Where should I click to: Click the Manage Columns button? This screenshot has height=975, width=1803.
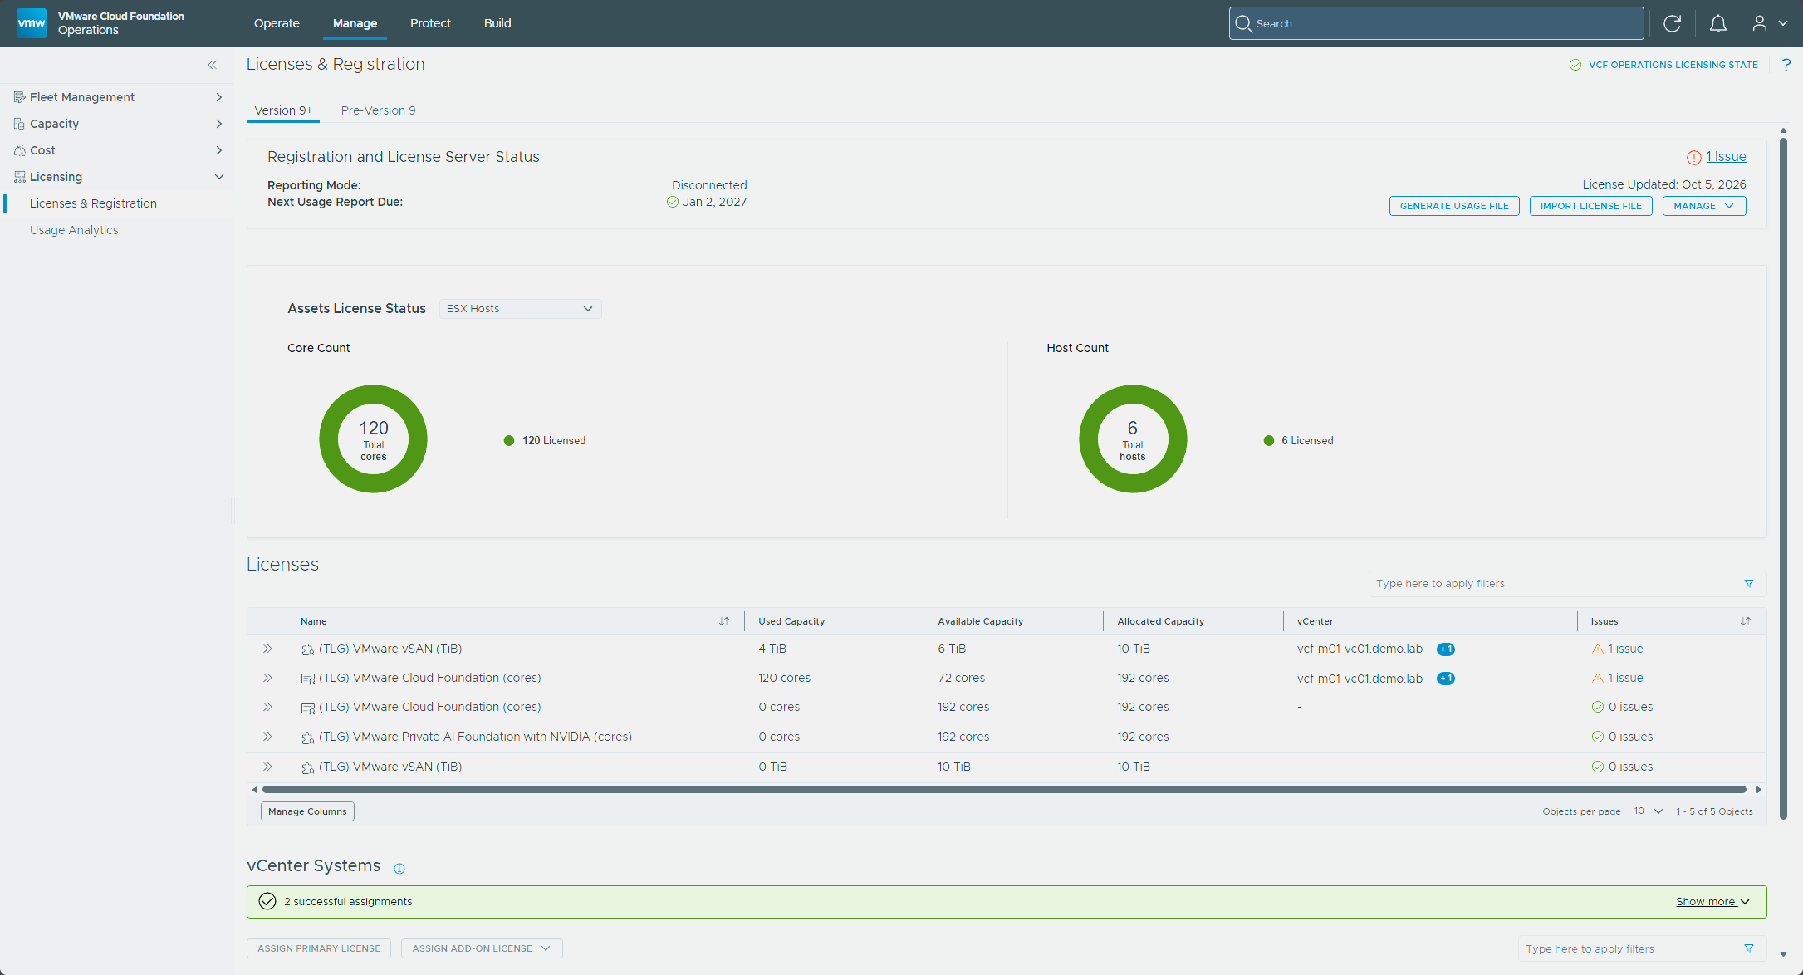pyautogui.click(x=307, y=811)
